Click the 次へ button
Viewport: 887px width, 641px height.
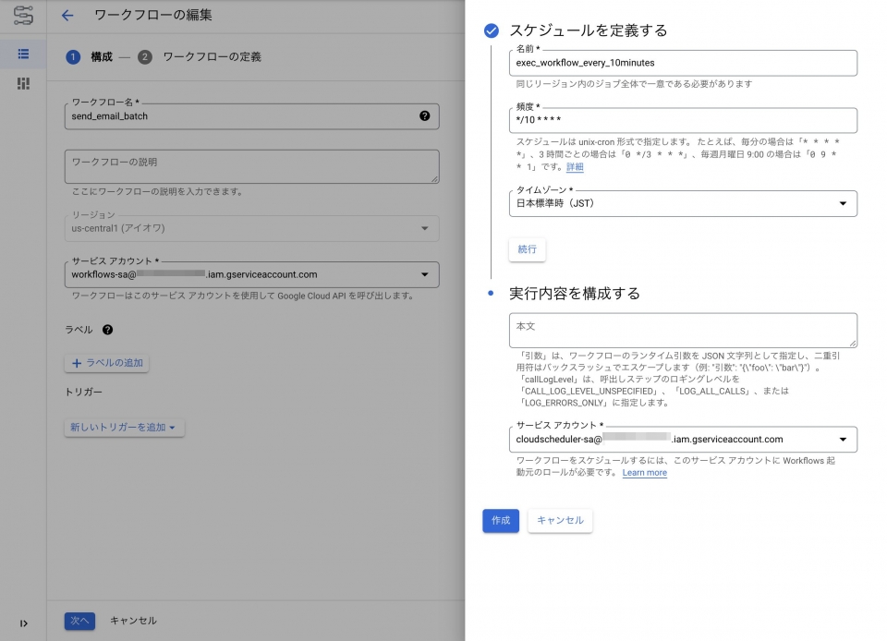pyautogui.click(x=79, y=621)
